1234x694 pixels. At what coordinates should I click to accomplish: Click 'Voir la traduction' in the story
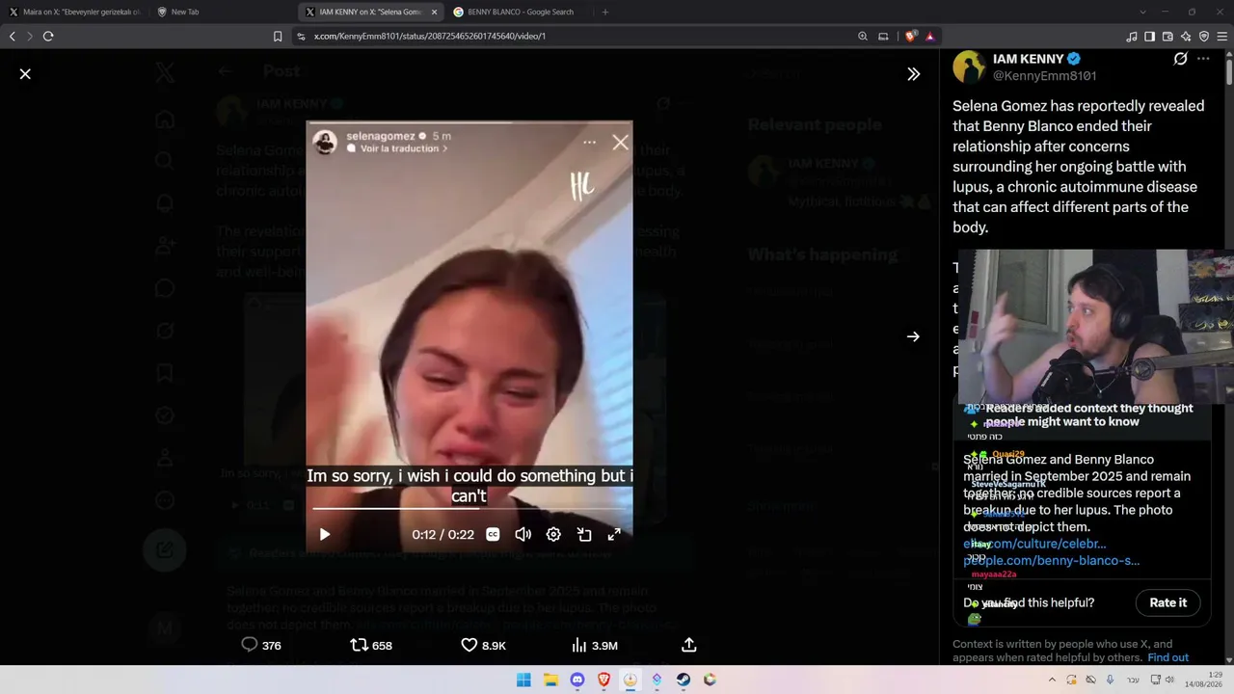pyautogui.click(x=397, y=148)
